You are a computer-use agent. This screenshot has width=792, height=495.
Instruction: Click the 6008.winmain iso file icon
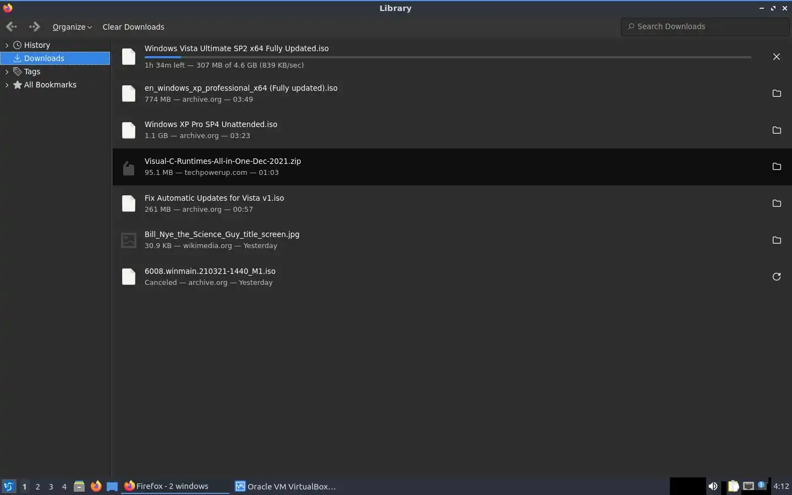pos(128,277)
